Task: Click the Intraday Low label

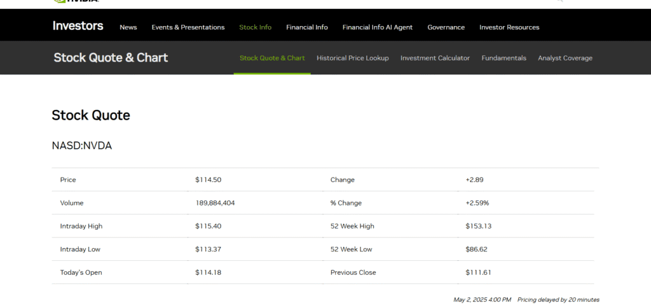Action: tap(80, 249)
